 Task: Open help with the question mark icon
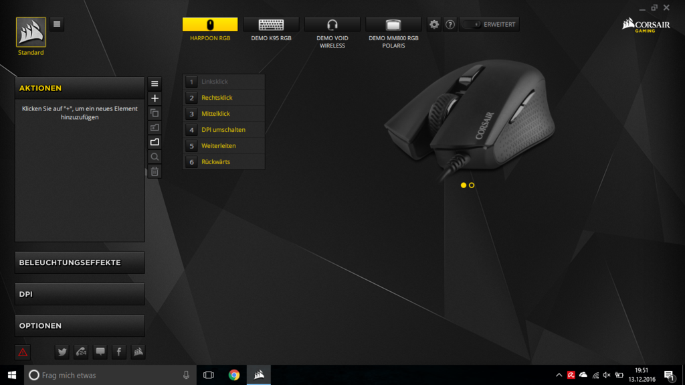point(450,25)
